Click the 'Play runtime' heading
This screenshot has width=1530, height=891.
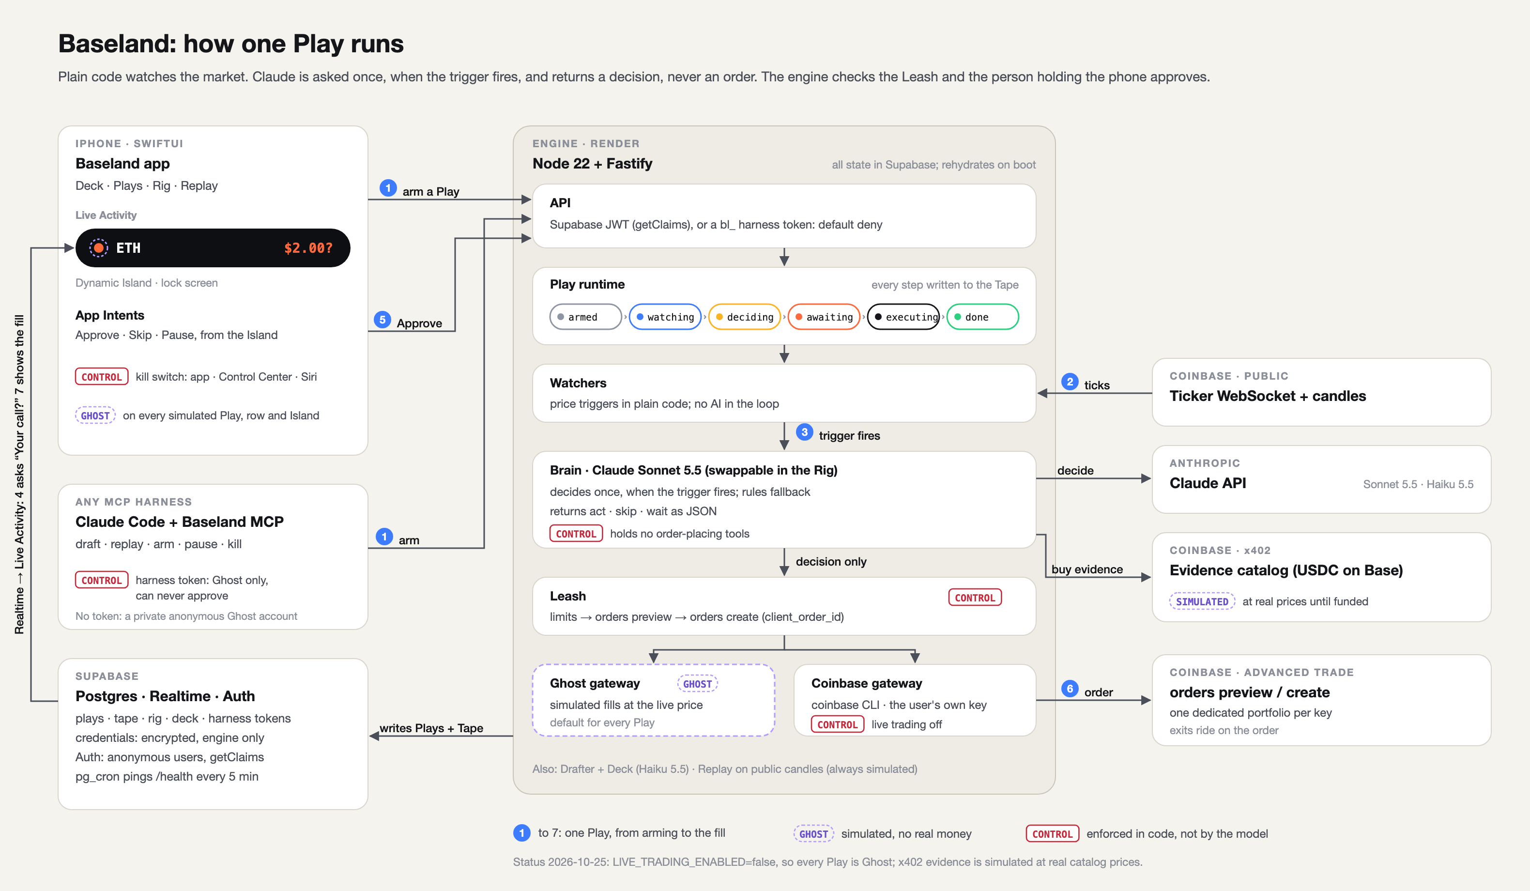pos(587,284)
